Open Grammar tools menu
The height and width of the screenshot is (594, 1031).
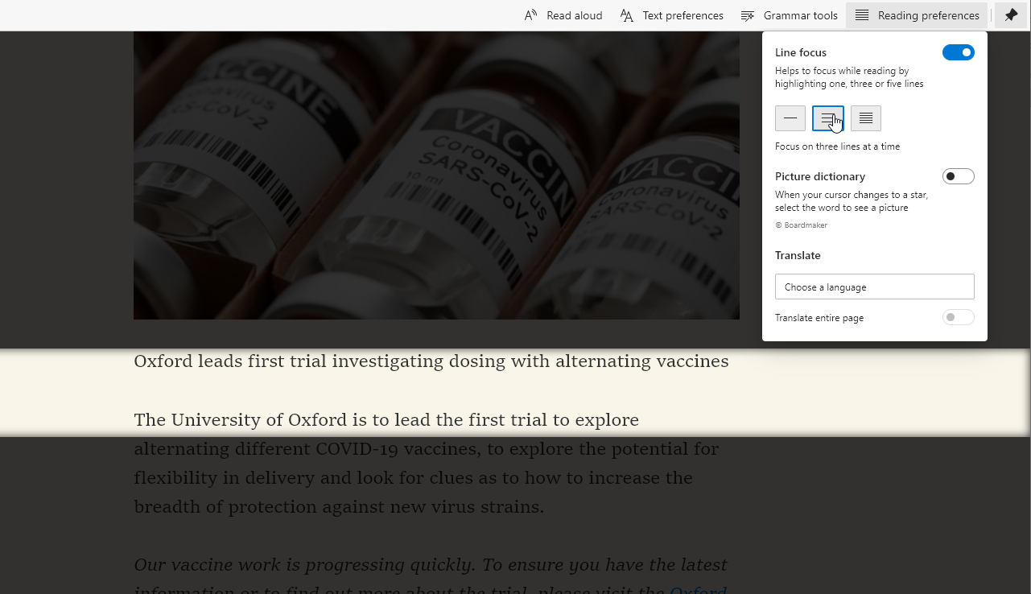coord(789,15)
